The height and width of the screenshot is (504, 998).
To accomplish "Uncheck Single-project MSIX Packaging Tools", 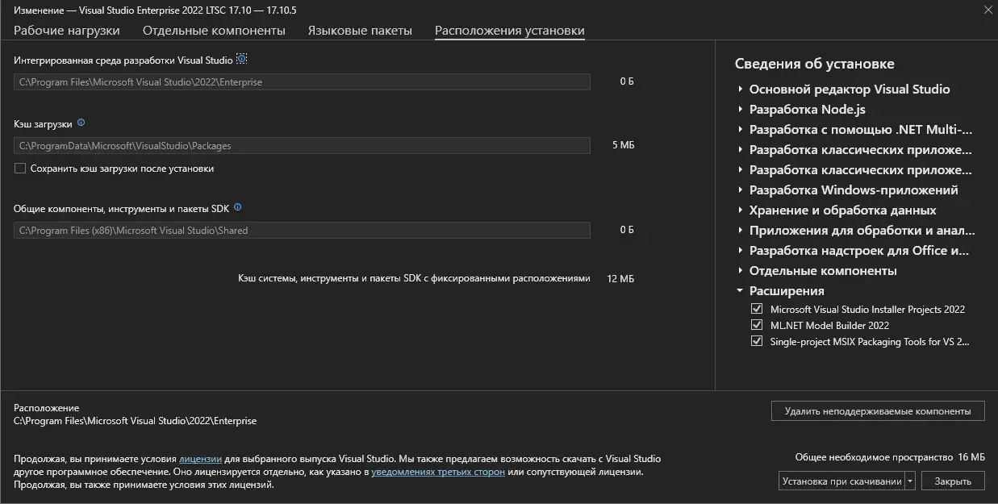I will click(x=756, y=341).
